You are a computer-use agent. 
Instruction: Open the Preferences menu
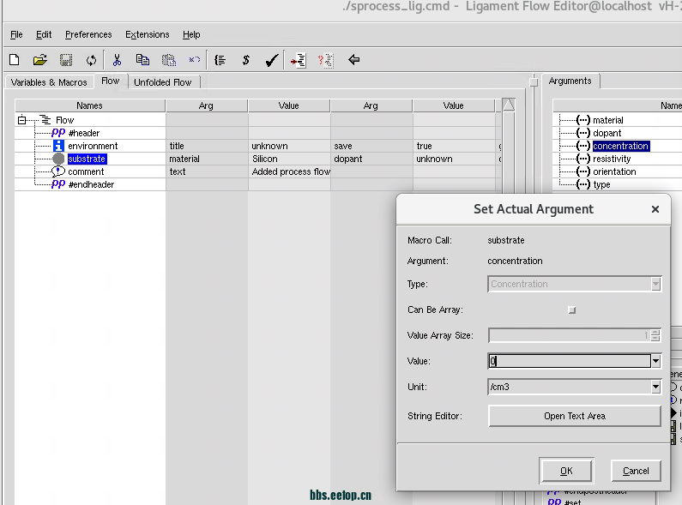coord(88,34)
